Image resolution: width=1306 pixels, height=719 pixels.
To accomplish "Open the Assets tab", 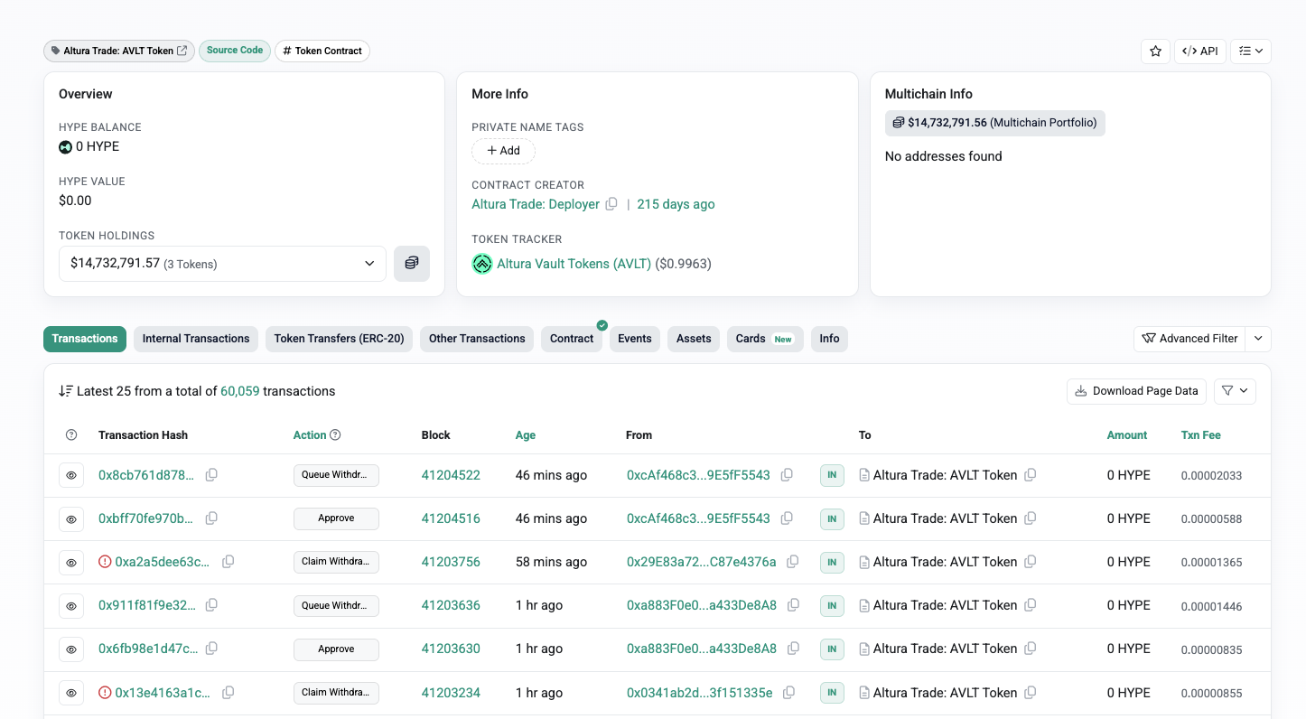I will 694,339.
